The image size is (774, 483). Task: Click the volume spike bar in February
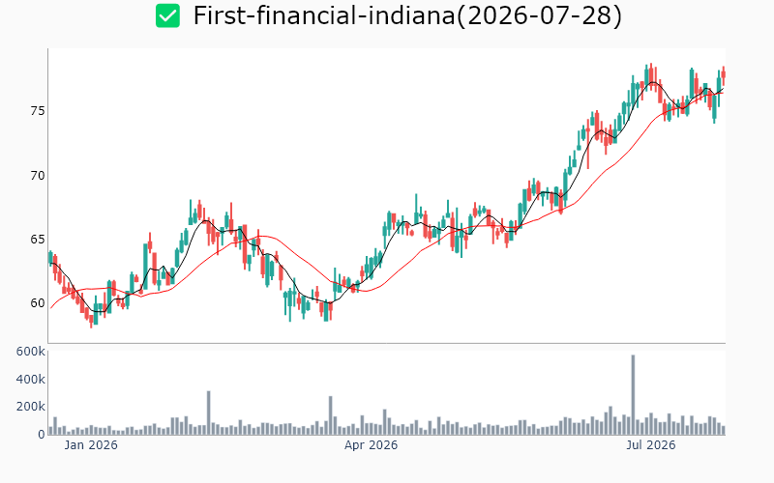[x=209, y=413]
